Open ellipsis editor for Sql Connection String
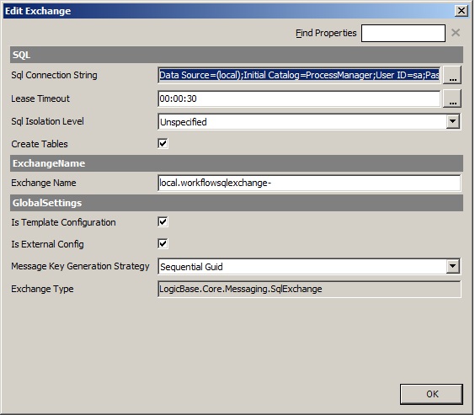Image resolution: width=475 pixels, height=415 pixels. tap(452, 75)
